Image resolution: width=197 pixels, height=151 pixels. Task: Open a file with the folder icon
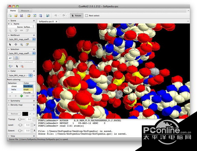15,15
